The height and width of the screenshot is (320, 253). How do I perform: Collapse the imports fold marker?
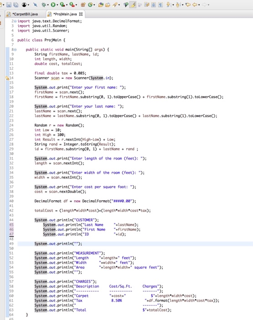[15, 21]
